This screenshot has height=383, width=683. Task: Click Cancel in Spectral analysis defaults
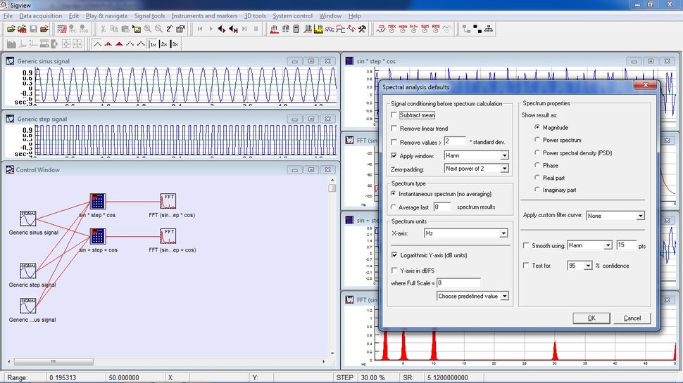coord(632,318)
